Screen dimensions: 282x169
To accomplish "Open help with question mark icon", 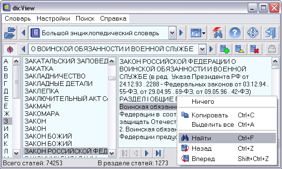I will (235, 33).
